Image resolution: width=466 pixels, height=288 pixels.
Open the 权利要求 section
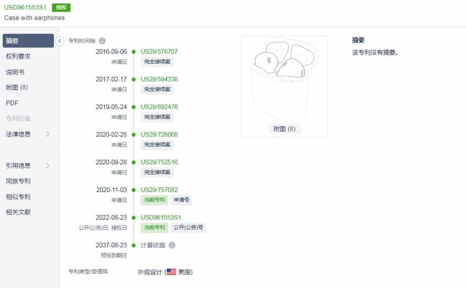coord(18,56)
